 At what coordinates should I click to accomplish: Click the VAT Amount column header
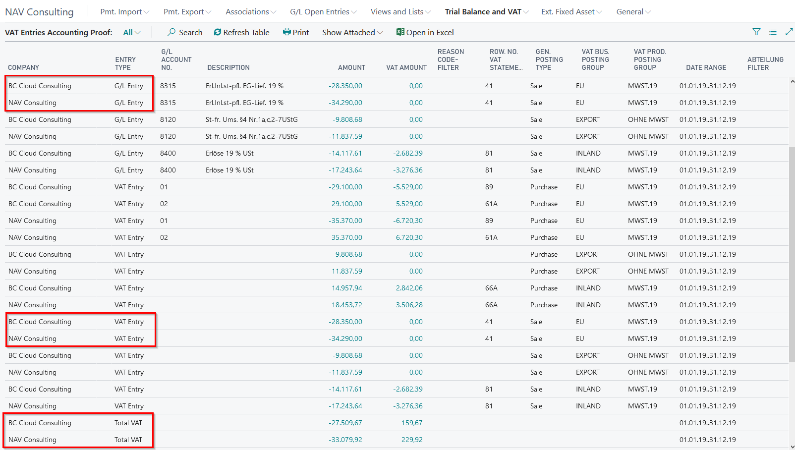click(406, 67)
